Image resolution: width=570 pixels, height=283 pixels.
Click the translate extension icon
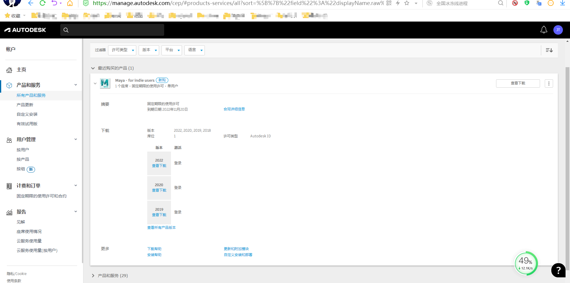[539, 3]
